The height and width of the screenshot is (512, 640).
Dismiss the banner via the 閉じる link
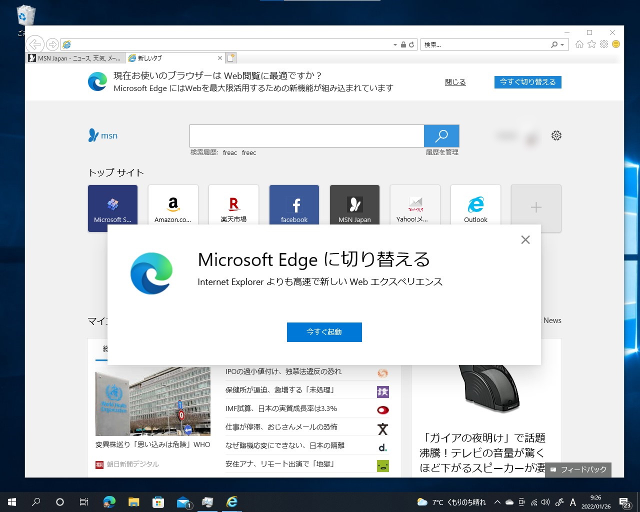click(x=454, y=82)
